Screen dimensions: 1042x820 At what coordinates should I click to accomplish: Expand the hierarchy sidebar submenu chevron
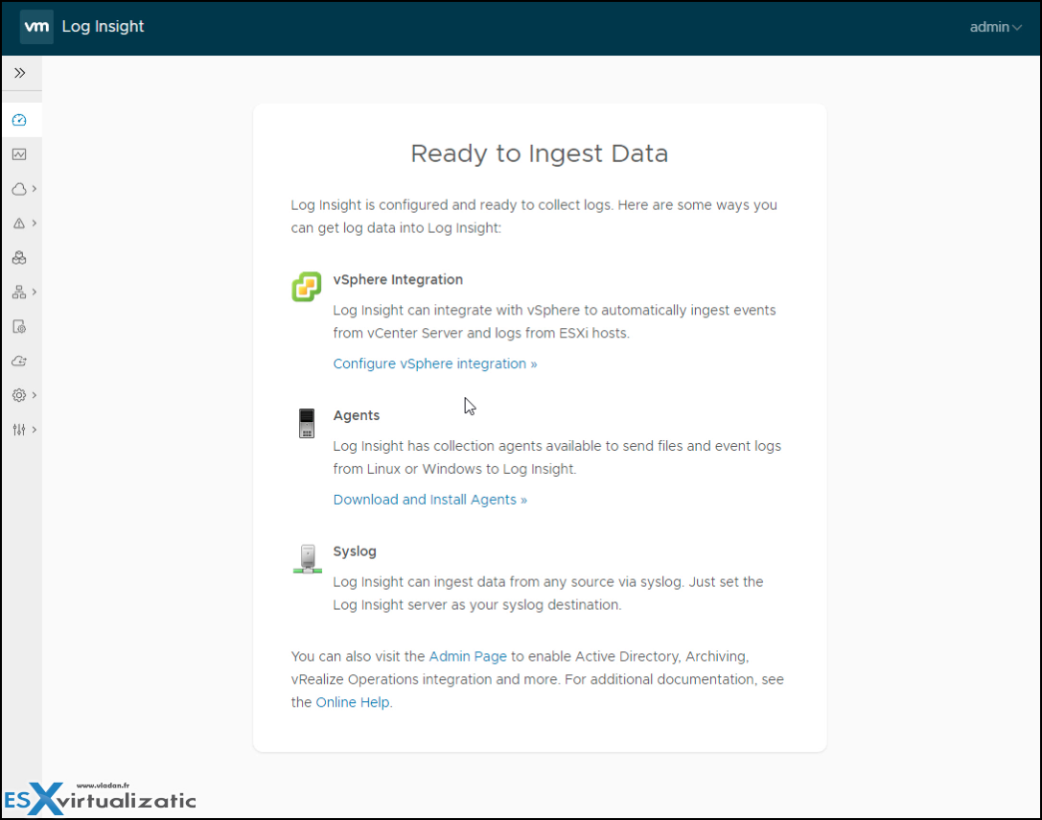coord(35,292)
